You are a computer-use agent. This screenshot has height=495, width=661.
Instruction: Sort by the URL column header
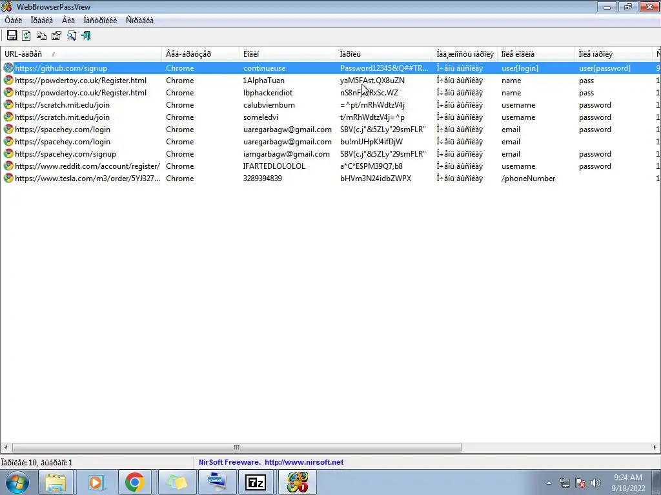pyautogui.click(x=81, y=54)
